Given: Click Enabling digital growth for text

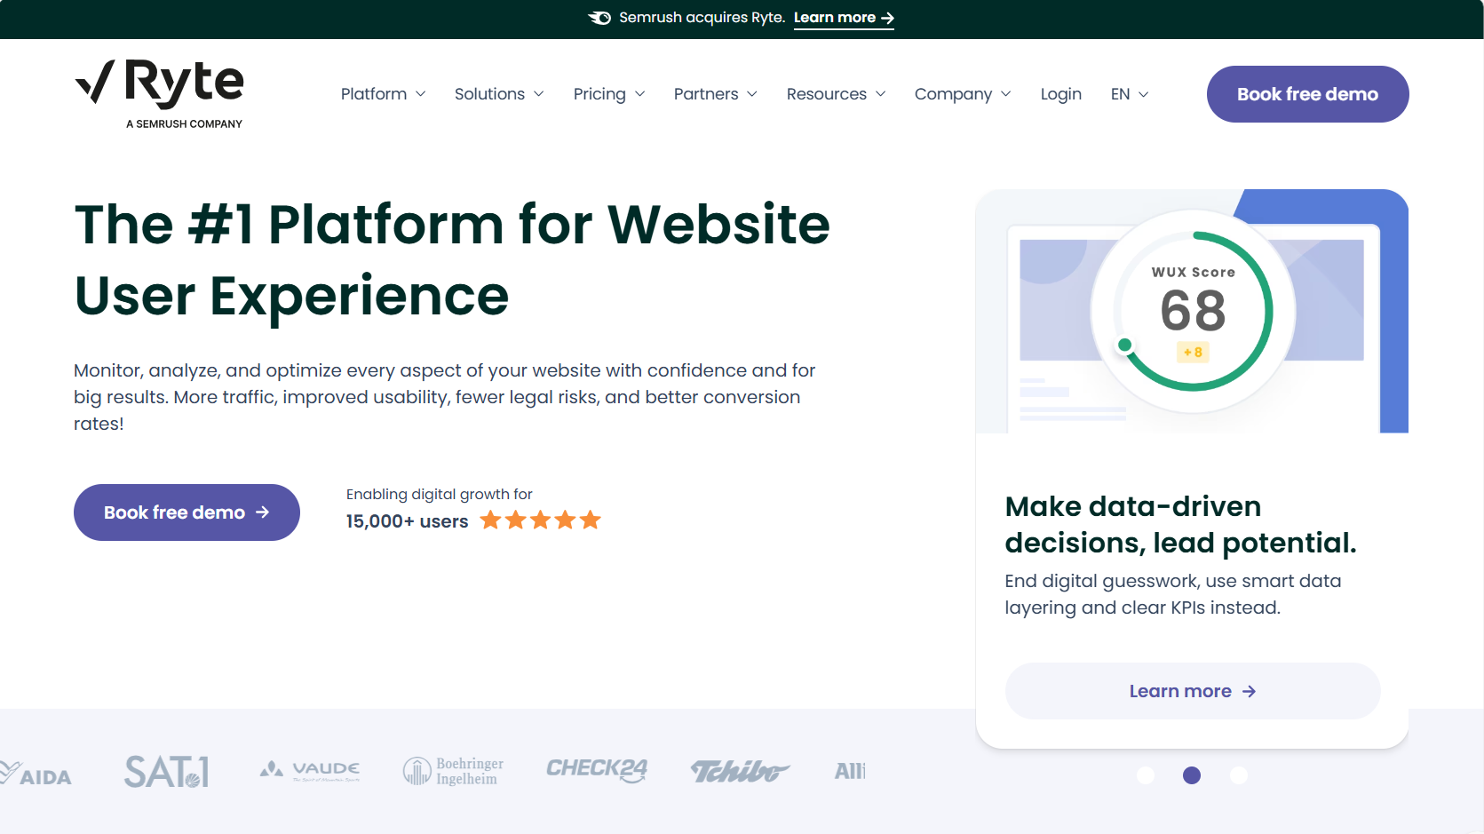Looking at the screenshot, I should click(x=439, y=495).
